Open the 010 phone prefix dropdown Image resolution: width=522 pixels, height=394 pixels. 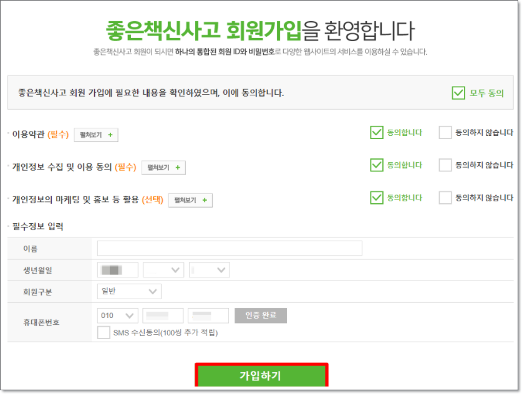pyautogui.click(x=117, y=315)
